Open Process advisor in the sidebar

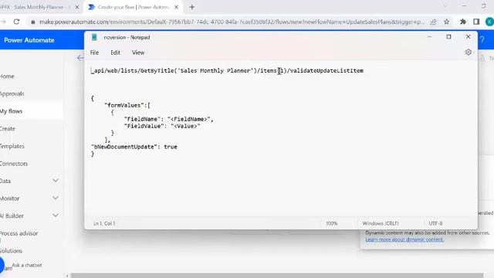(x=19, y=233)
